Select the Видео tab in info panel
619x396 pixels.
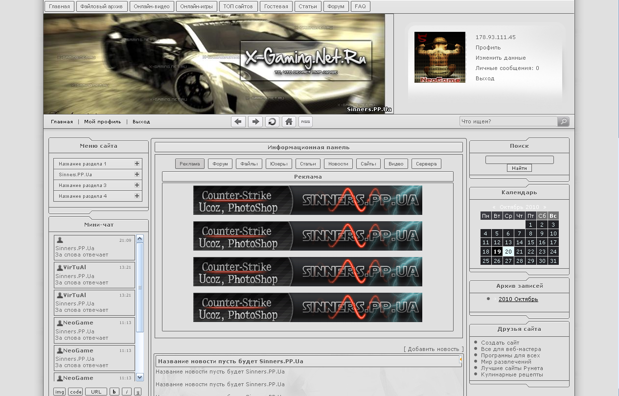tap(396, 164)
